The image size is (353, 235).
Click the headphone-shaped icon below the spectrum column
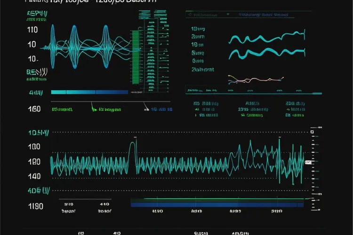point(145,109)
